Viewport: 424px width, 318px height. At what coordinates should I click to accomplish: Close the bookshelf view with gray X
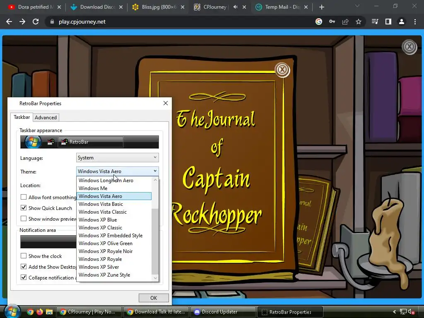tap(410, 47)
